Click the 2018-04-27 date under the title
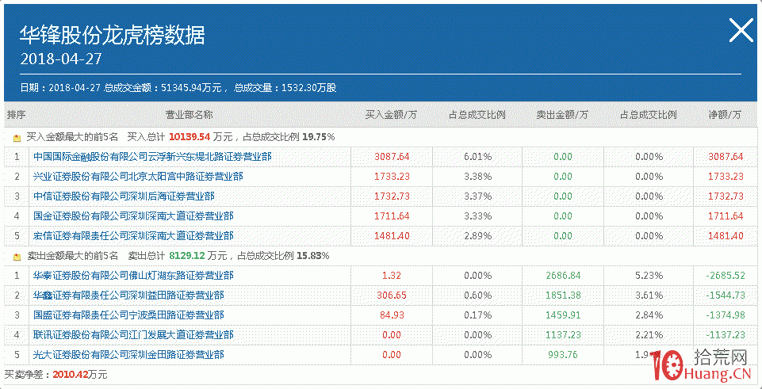The image size is (762, 389). click(x=61, y=59)
